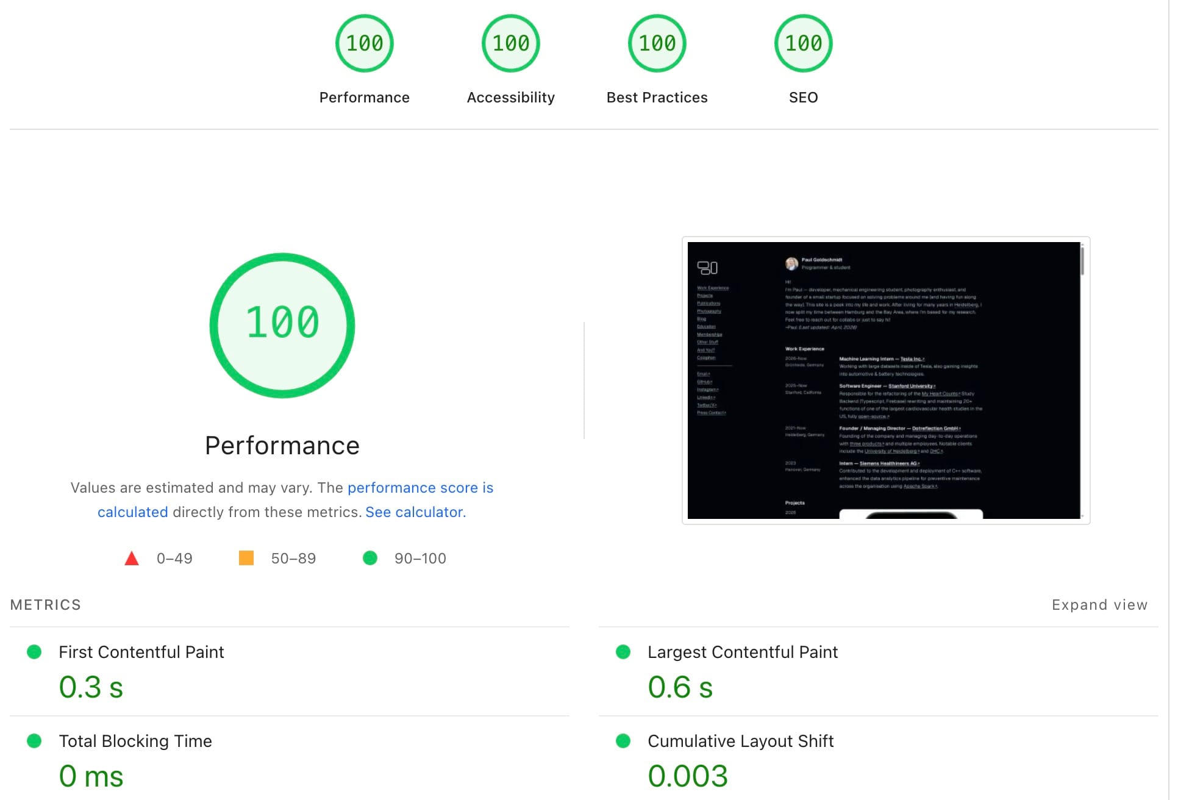Screen dimensions: 1178x800
Task: Click the large Performance 100 gauge
Action: click(x=282, y=325)
